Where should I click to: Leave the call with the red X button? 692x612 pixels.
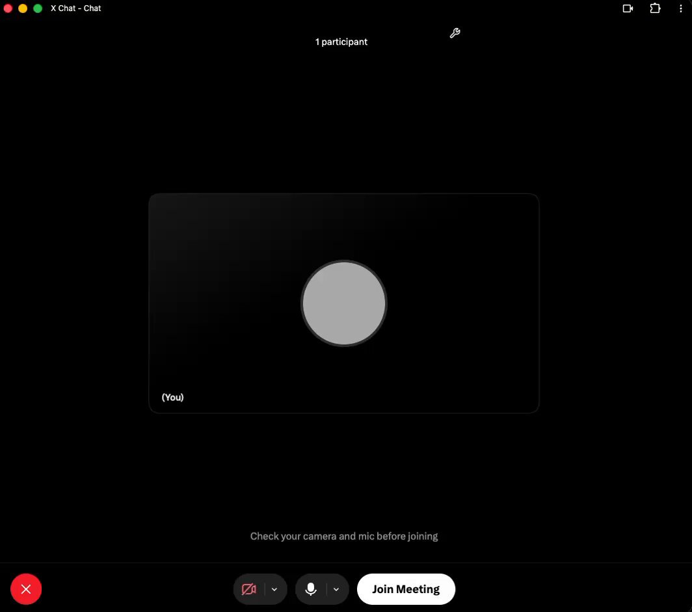coord(26,589)
